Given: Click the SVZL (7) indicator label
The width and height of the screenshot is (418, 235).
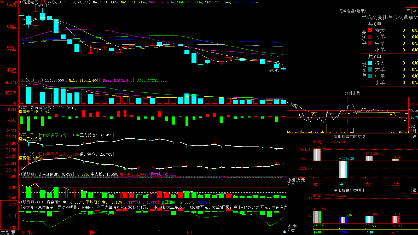Looking at the screenshot, I should pyautogui.click(x=26, y=135).
